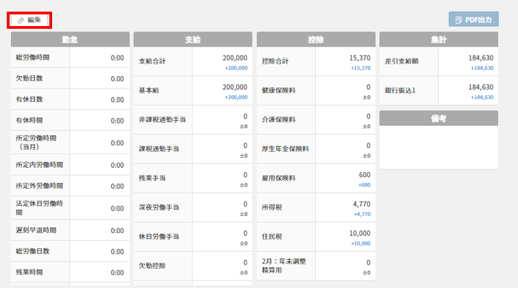Click the 差引支給額 amount of 184,630
Image resolution: width=518 pixels, height=288 pixels.
[x=480, y=58]
